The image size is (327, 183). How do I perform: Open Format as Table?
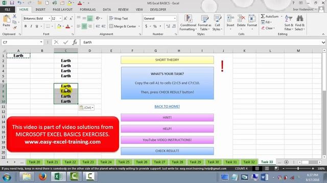coord(204,23)
